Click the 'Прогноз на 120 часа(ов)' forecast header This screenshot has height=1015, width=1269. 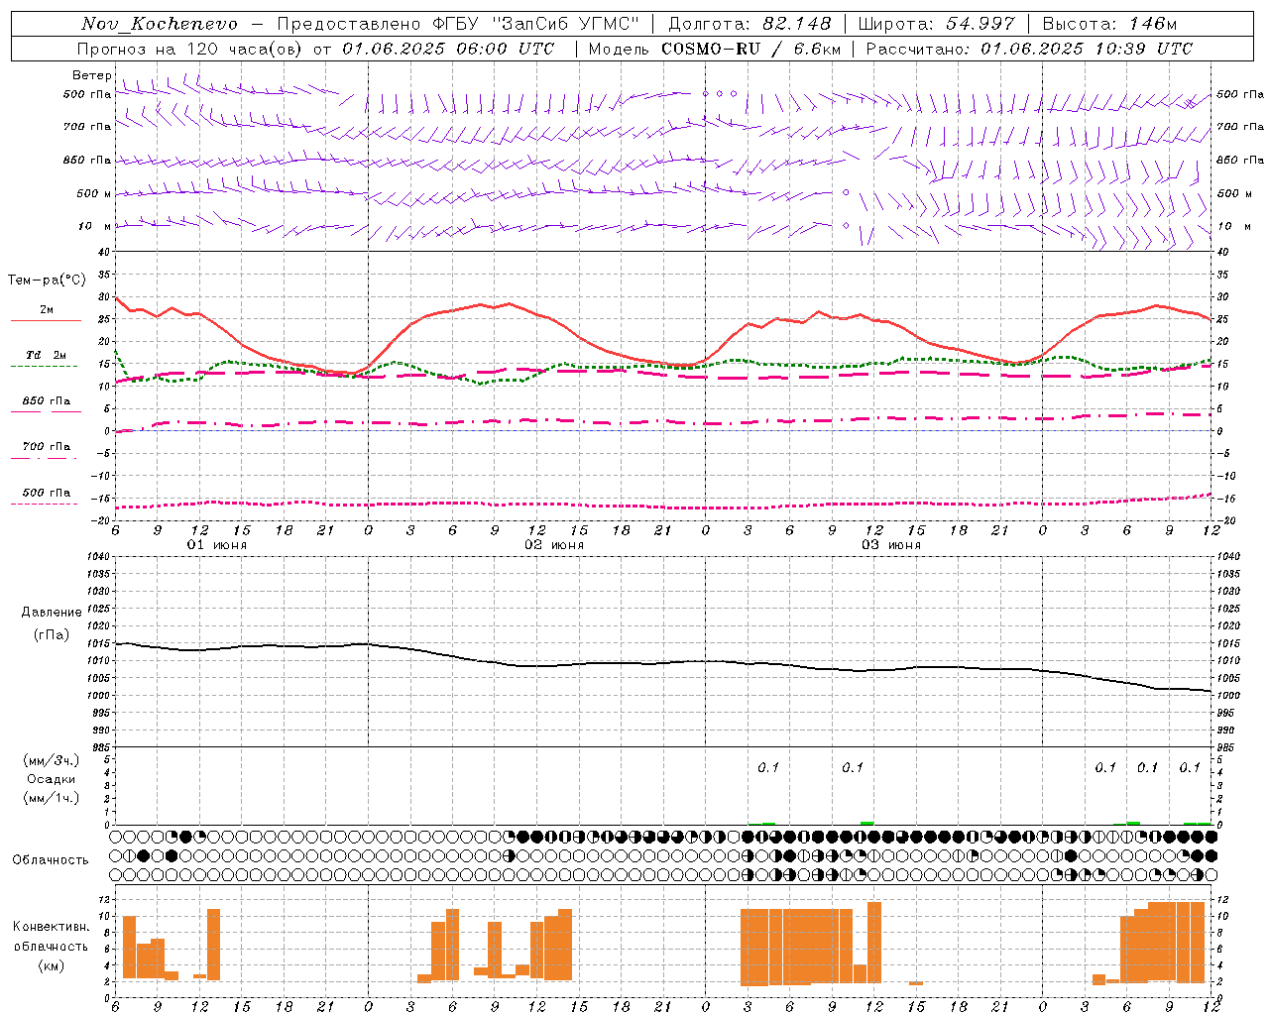[190, 49]
